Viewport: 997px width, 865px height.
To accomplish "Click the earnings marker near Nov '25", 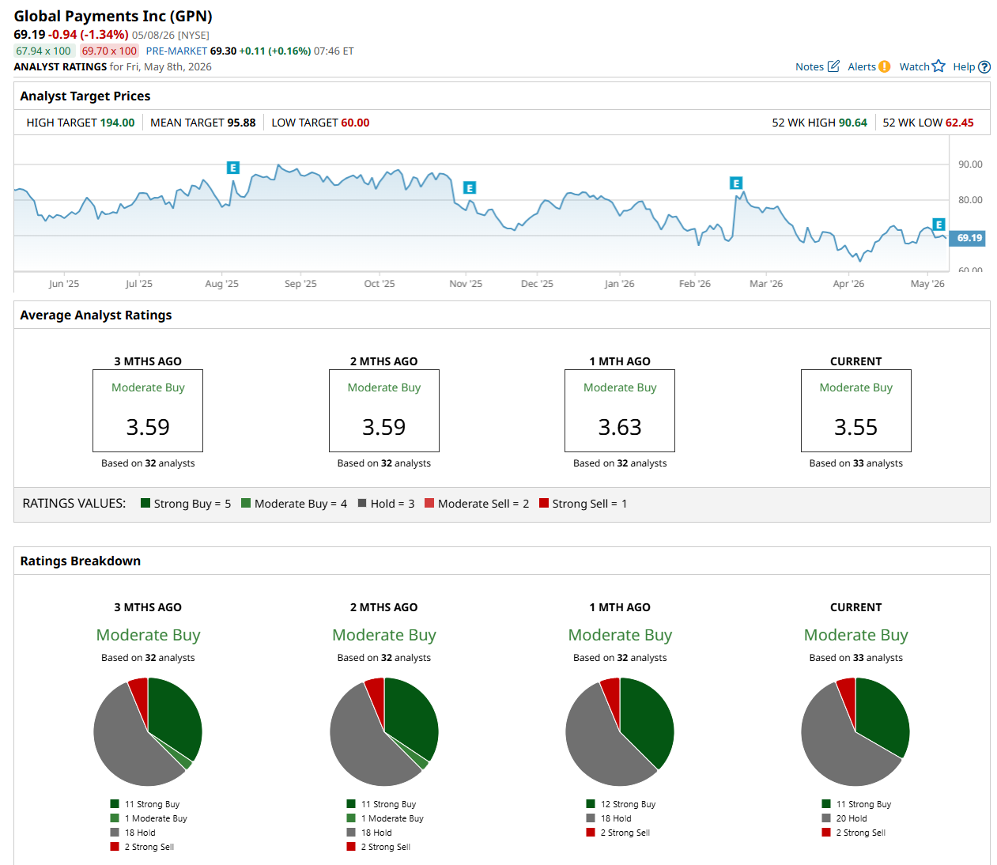I will click(470, 188).
